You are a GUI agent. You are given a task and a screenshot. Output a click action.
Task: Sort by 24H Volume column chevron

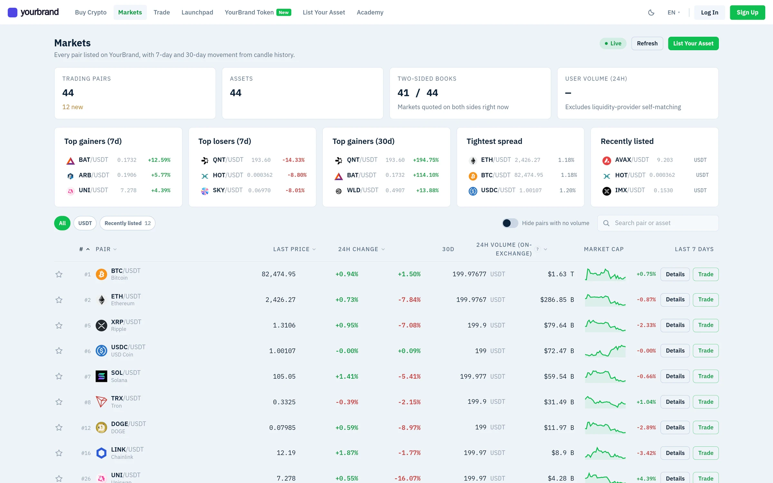click(545, 249)
